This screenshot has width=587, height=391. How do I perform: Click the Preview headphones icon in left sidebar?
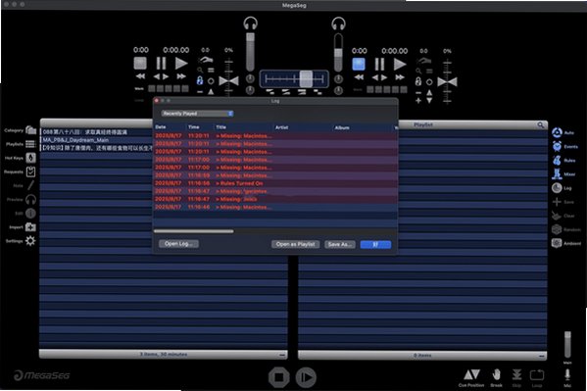(x=30, y=200)
